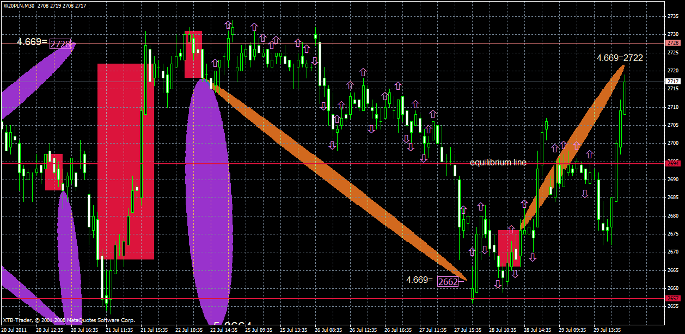Click the 2660 price axis value
Viewport: 685px width, 334px height.
(672, 288)
